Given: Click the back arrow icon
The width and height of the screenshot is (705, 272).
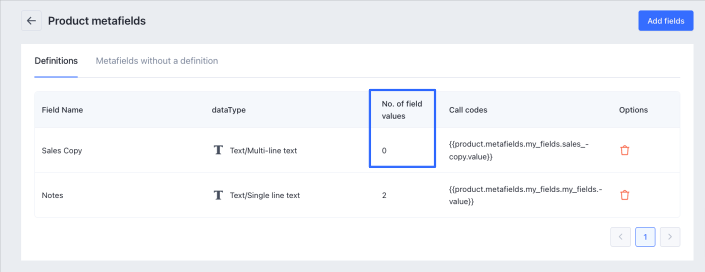Looking at the screenshot, I should coord(31,21).
